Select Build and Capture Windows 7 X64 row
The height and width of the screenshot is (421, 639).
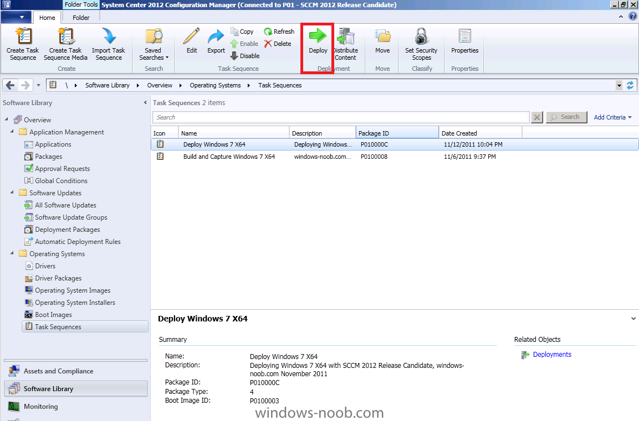(395, 157)
